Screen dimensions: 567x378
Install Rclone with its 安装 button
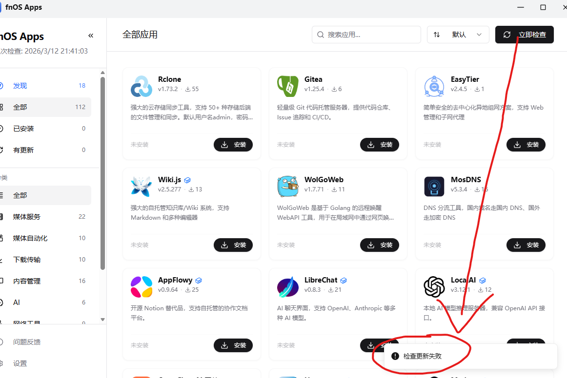pyautogui.click(x=233, y=144)
